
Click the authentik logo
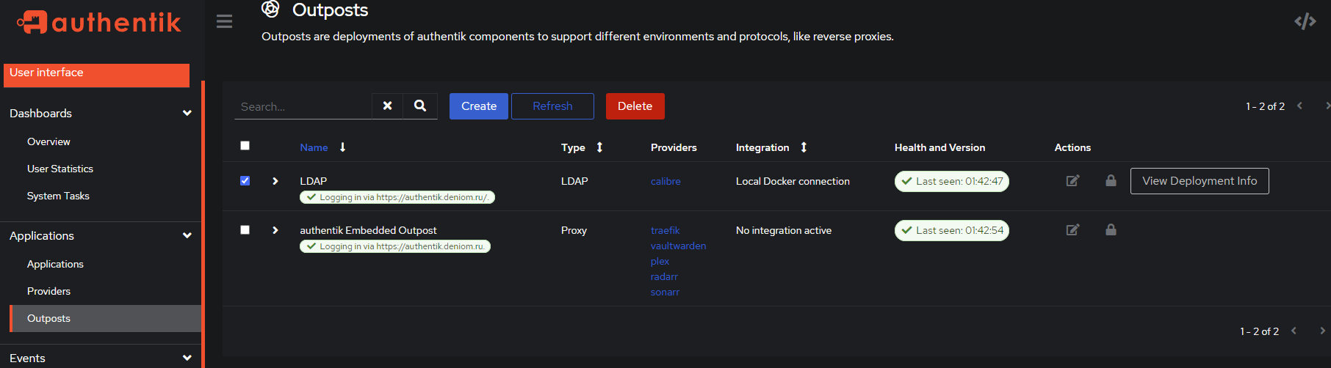(98, 22)
